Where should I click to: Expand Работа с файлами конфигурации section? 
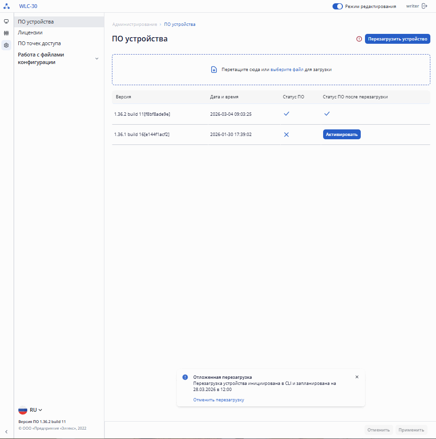tap(97, 58)
